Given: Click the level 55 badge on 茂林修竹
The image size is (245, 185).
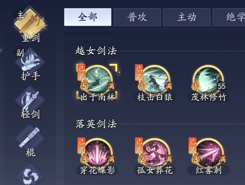Looking at the screenshot, I should click(x=221, y=86).
